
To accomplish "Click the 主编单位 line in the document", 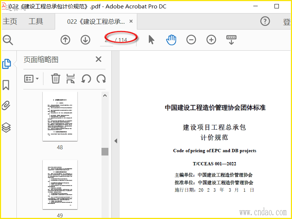I will (x=214, y=175).
